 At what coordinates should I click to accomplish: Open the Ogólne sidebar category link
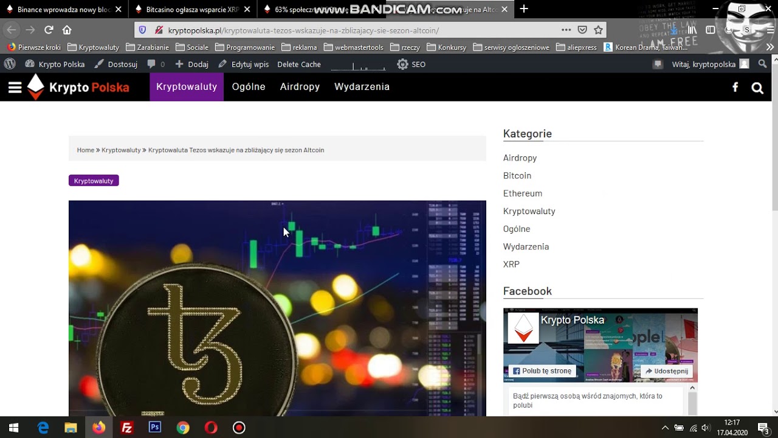click(x=517, y=229)
